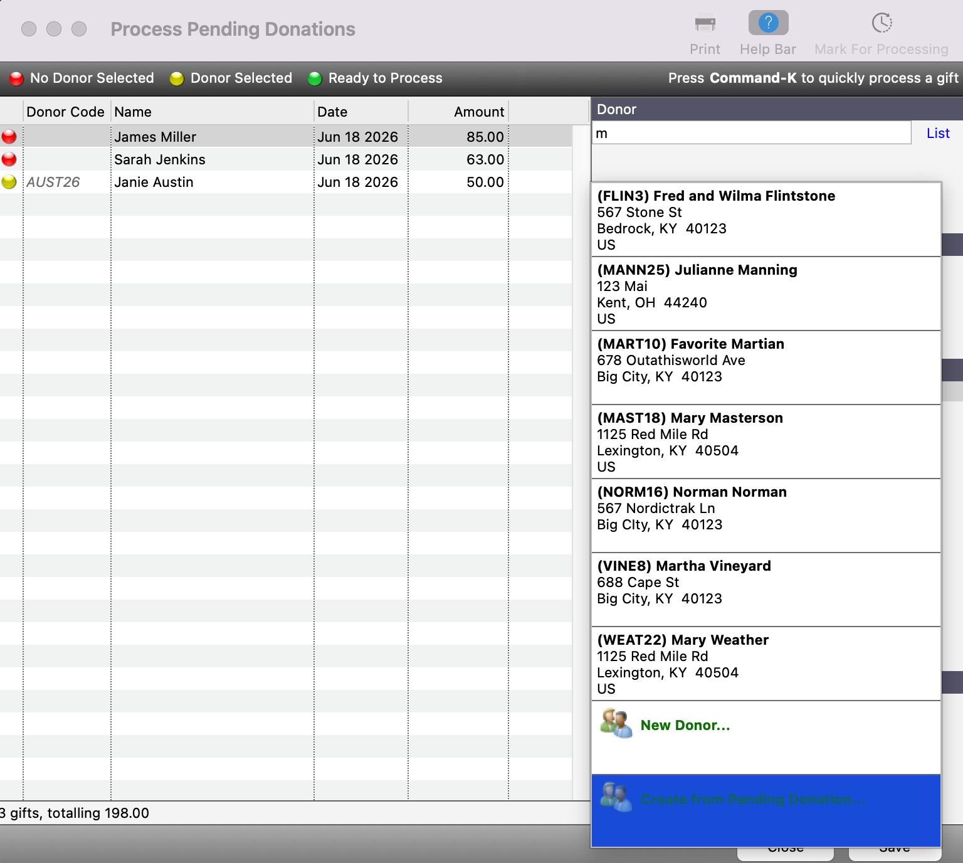
Task: Click '3 gifts, totalling 198.00' status text
Action: pos(75,813)
